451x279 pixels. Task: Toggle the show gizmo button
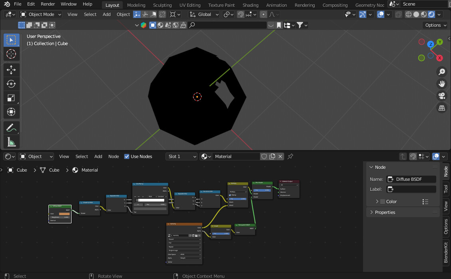pos(362,14)
